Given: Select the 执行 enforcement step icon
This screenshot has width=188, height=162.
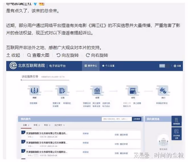Looking at the screenshot, I should tap(163, 90).
